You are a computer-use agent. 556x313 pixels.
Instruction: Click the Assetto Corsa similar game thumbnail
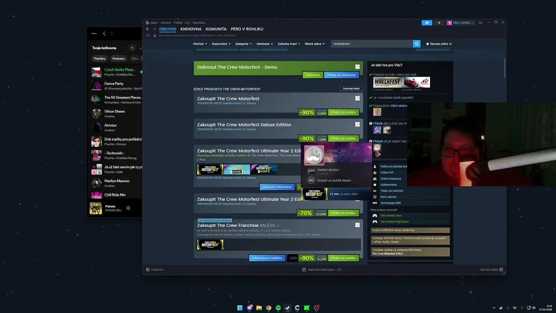click(416, 83)
